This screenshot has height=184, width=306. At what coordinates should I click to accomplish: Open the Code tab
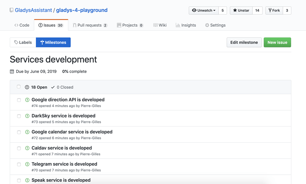click(22, 25)
